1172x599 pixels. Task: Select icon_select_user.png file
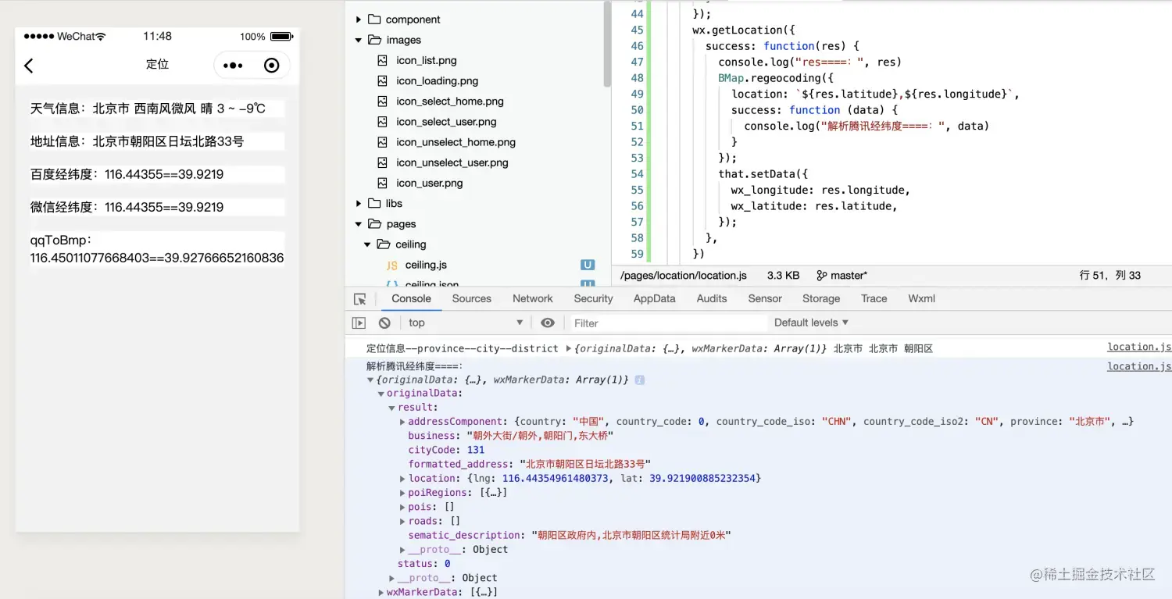[x=446, y=121]
